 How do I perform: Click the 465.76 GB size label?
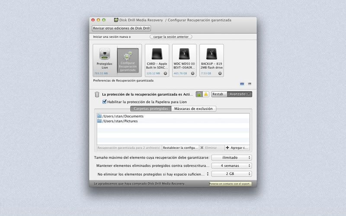(180, 73)
